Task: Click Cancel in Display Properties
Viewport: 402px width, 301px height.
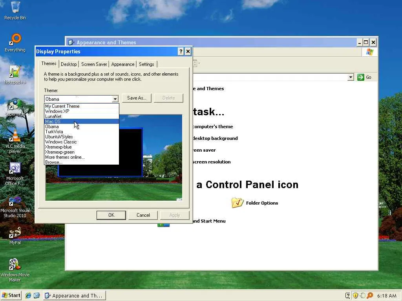Action: [x=143, y=215]
